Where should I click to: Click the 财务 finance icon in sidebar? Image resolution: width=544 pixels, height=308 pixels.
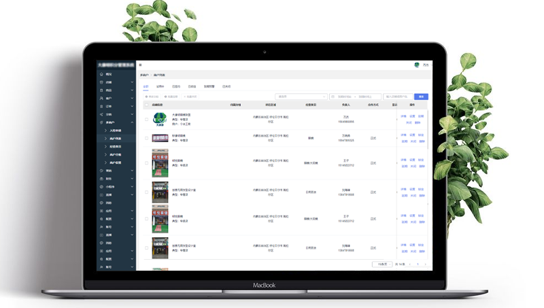[x=101, y=179]
